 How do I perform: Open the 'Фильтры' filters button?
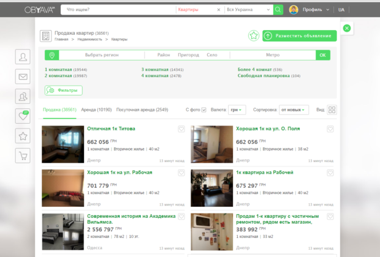point(63,90)
